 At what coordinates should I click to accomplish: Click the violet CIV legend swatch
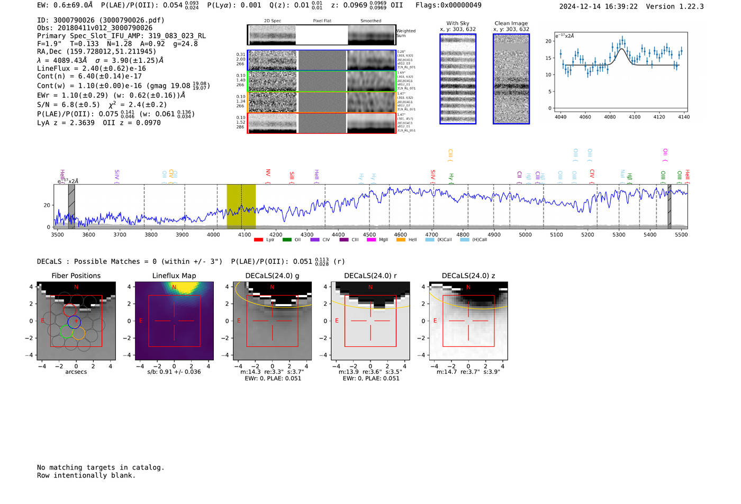(x=315, y=240)
